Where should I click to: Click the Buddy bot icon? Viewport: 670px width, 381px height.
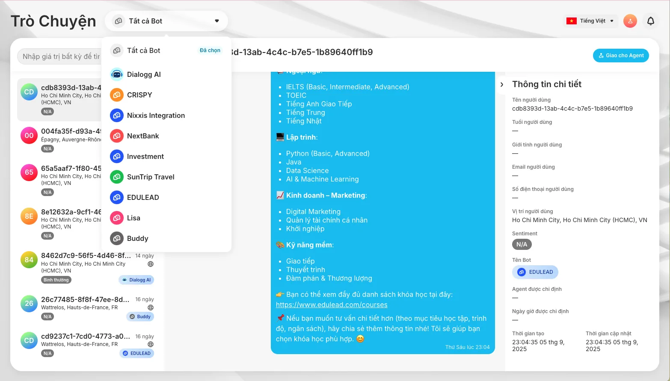(116, 238)
